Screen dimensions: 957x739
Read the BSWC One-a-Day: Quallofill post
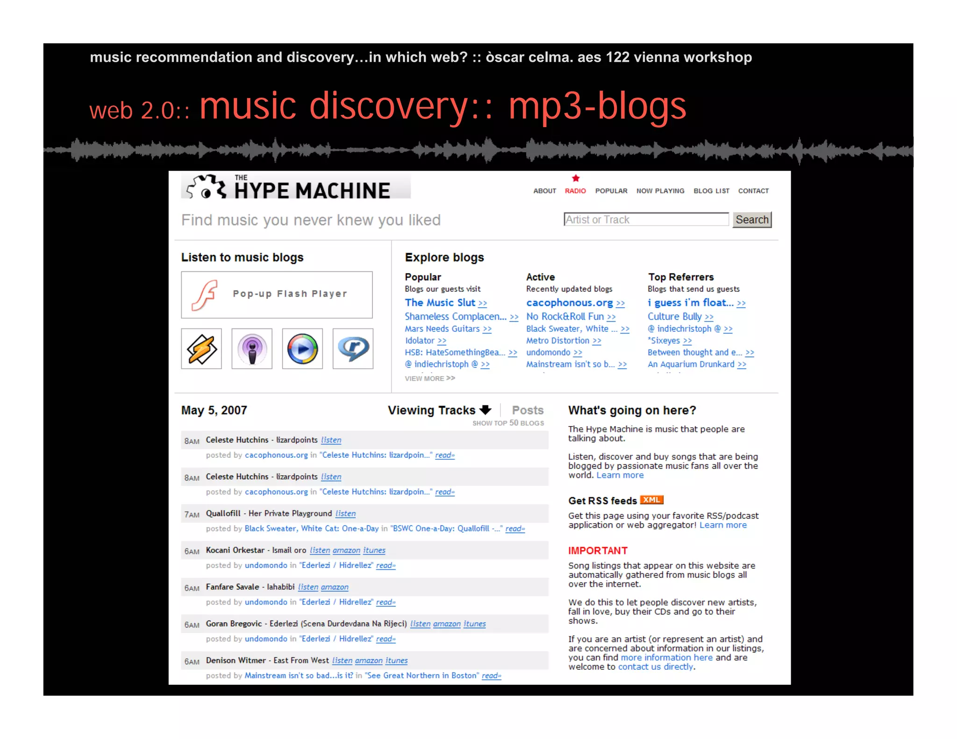[x=515, y=528]
